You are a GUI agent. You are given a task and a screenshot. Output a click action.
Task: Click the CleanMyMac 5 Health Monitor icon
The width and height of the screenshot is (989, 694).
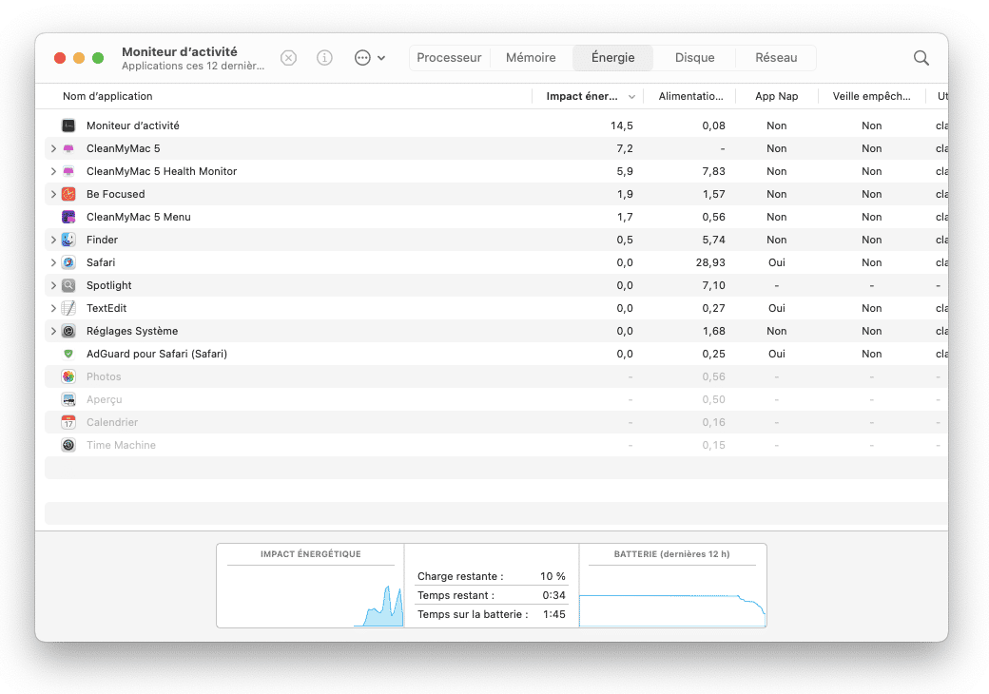(x=68, y=171)
